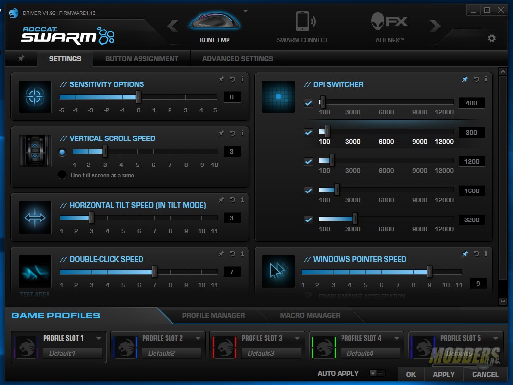The image size is (513, 385).
Task: Click the Sensitivity Options slider handle
Action: [138, 97]
